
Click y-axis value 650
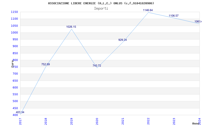point(15,81)
